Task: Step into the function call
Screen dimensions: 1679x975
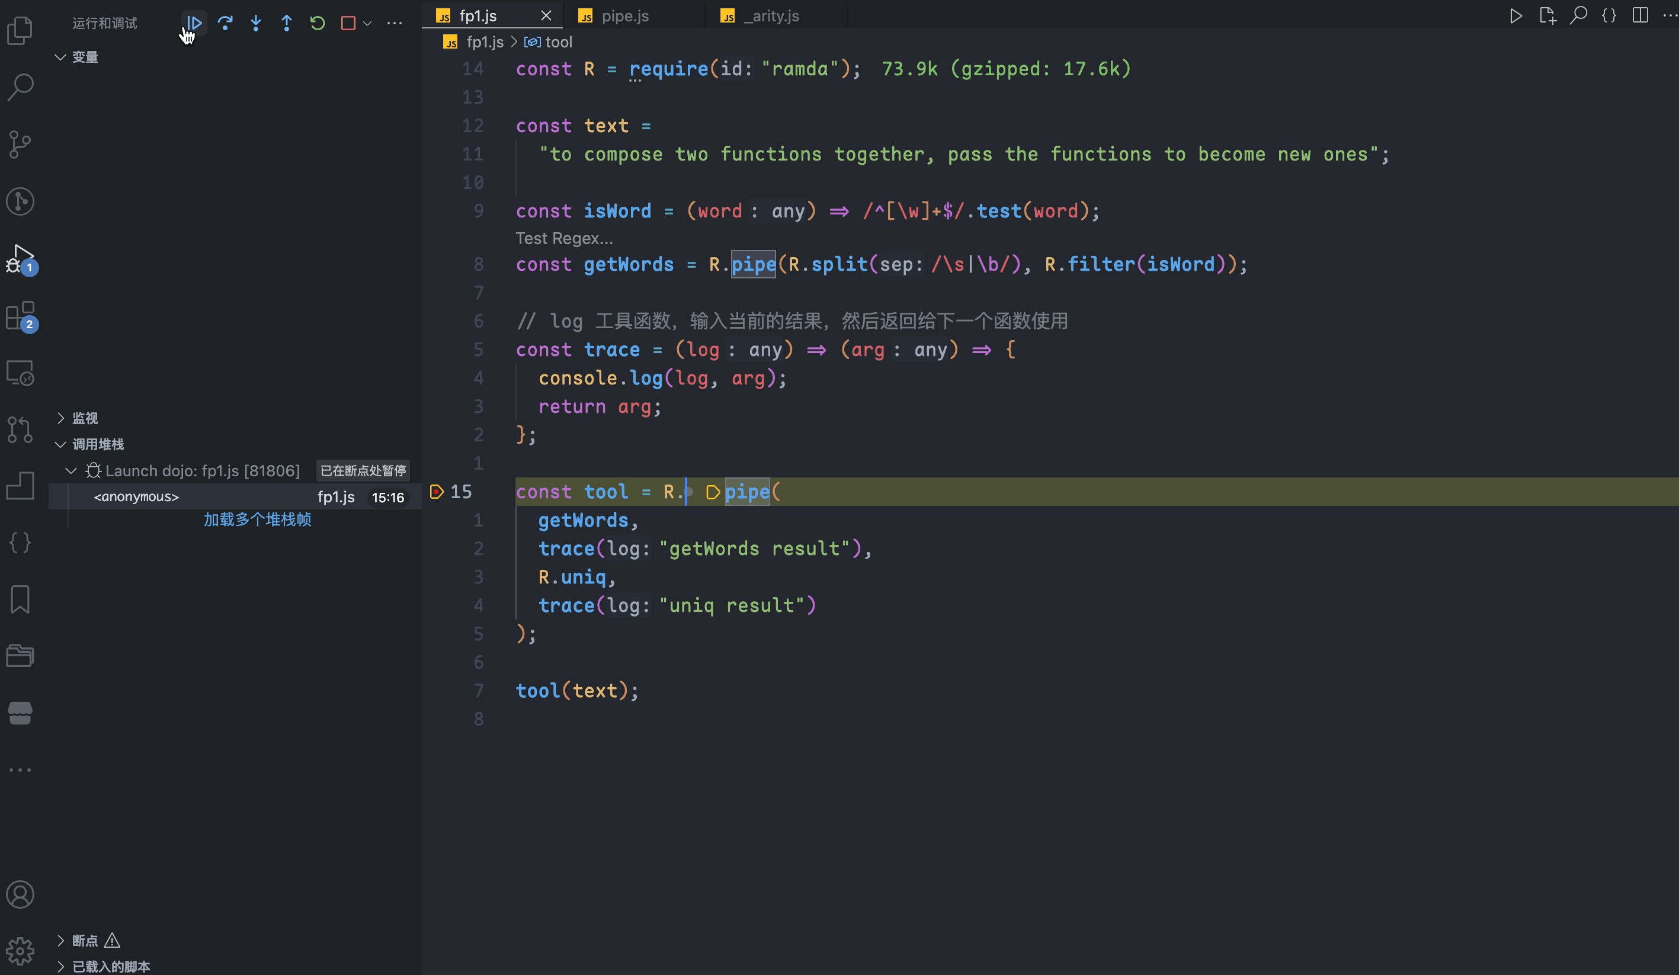Action: (256, 23)
